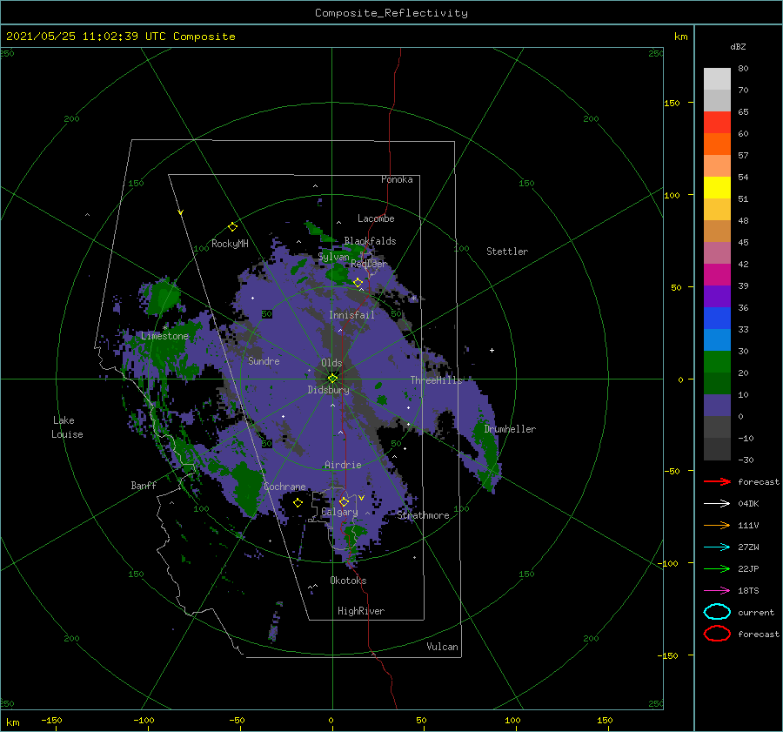Click the Stettler city label
Screen dimensions: 783x732
pos(507,252)
